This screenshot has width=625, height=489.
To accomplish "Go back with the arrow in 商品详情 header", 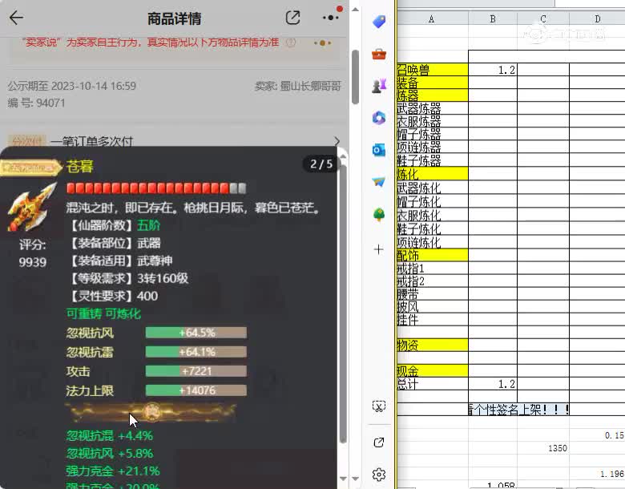I will point(16,18).
